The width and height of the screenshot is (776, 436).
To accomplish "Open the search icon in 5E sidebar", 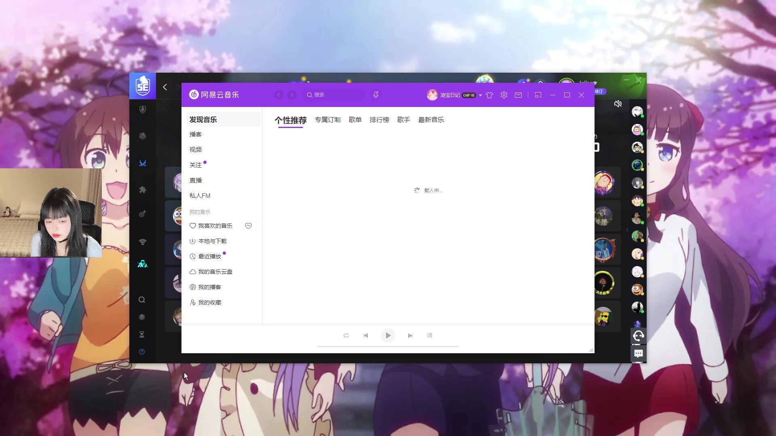I will [142, 300].
